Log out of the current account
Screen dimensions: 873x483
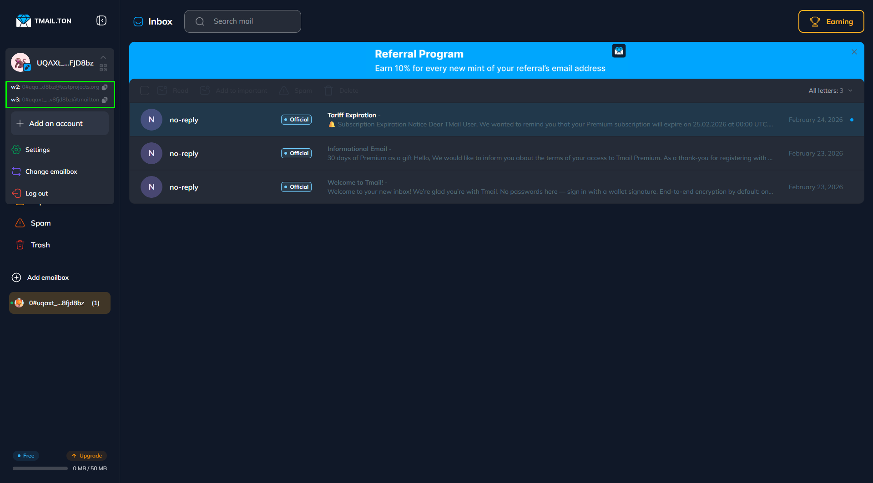pos(36,193)
